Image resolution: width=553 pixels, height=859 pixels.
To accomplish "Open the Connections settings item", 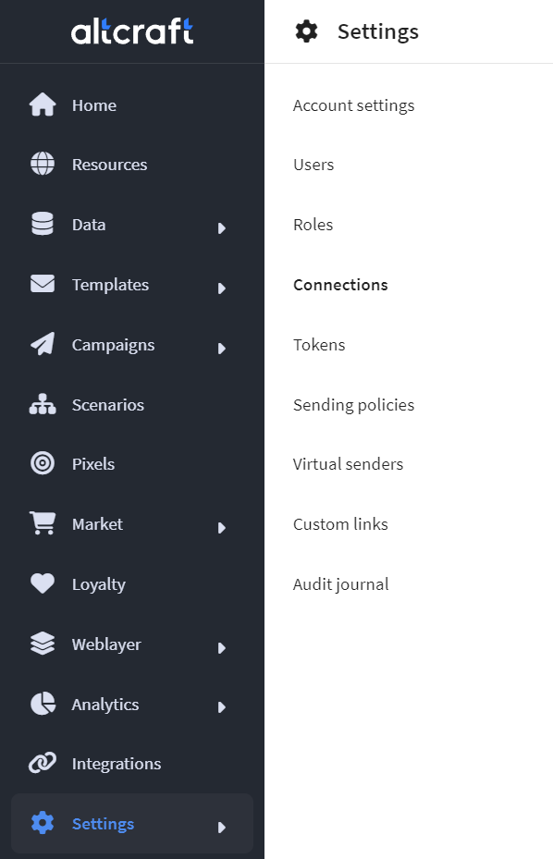I will pyautogui.click(x=340, y=285).
